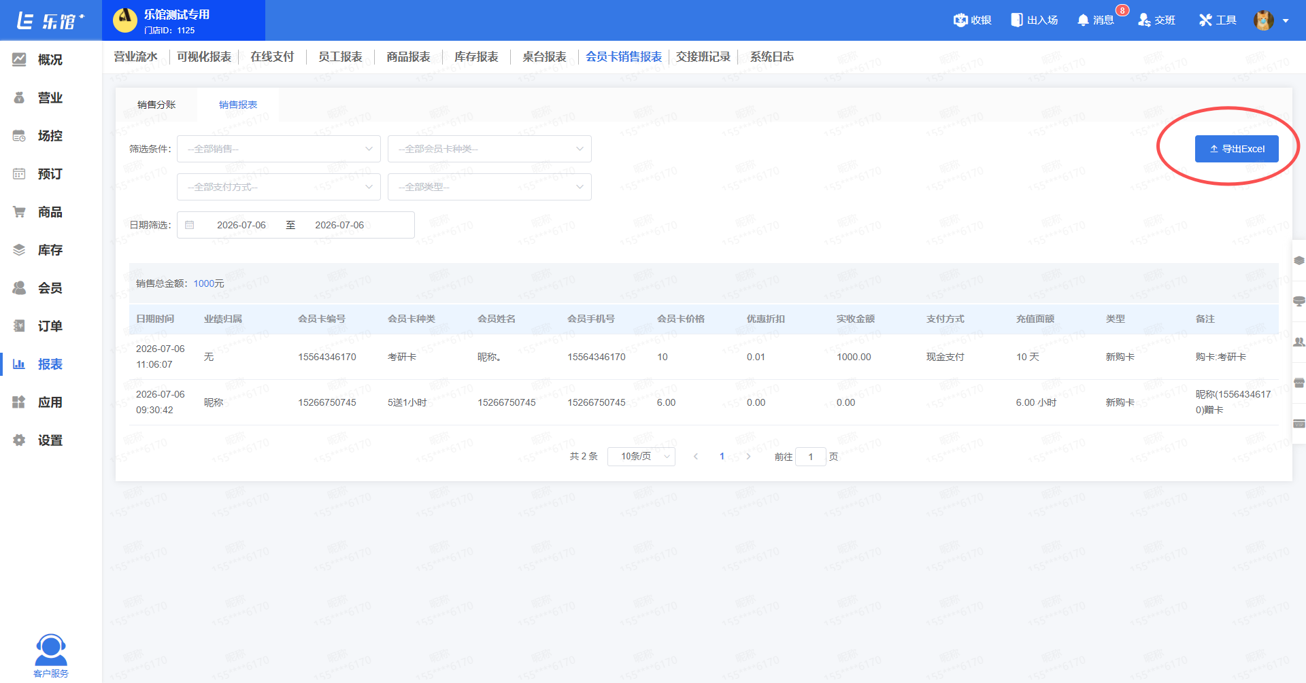
Task: Click the user profile avatar
Action: 1264,20
